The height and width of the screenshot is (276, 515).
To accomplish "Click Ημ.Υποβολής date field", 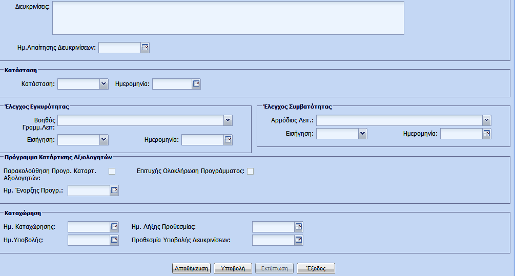I will 89,240.
